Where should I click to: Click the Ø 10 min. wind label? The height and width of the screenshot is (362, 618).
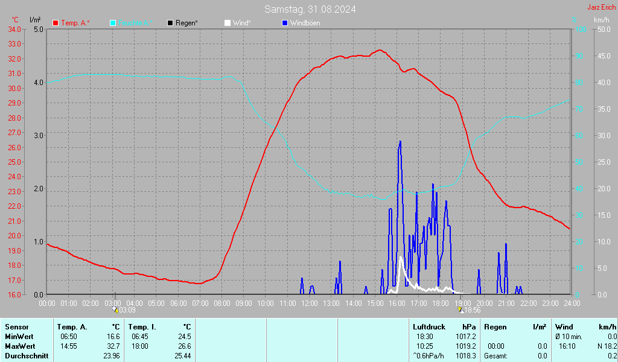[x=569, y=337]
